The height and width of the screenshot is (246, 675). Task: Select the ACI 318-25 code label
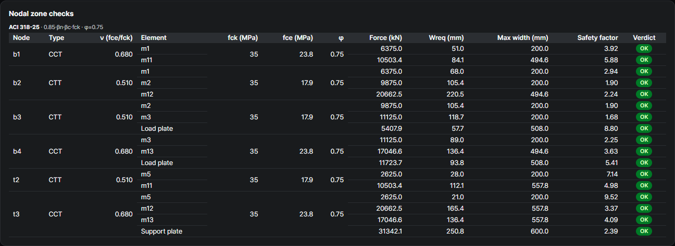(24, 26)
